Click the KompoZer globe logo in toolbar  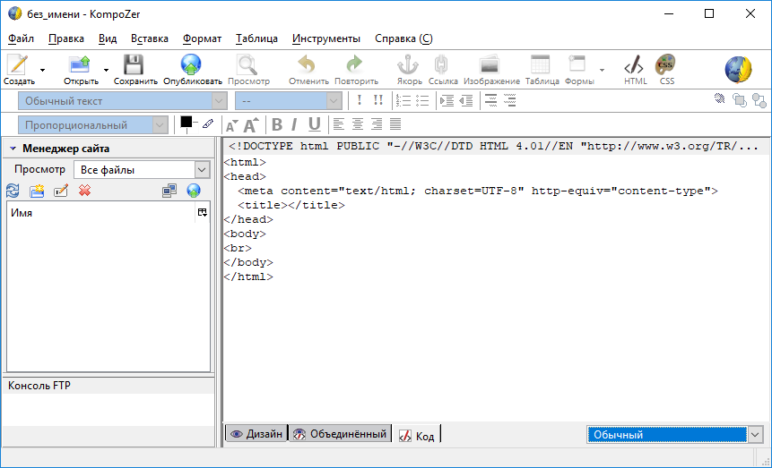pyautogui.click(x=738, y=70)
